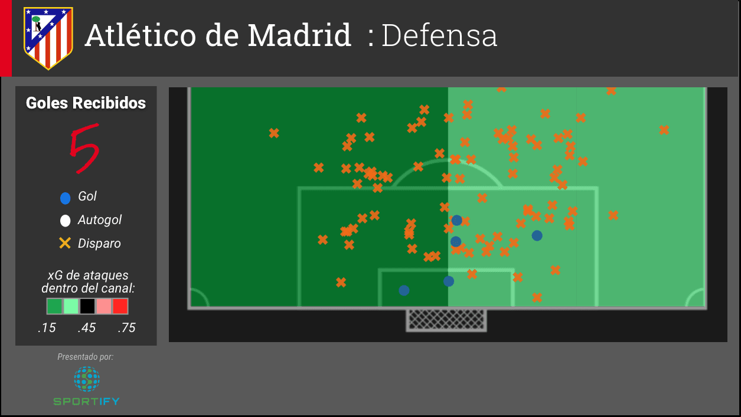
Task: Click the black xG color swatch
Action: pos(87,306)
